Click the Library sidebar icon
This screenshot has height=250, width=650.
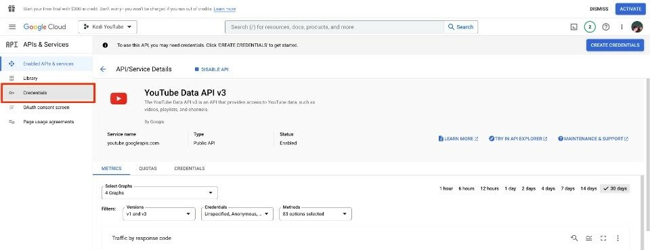pos(12,79)
